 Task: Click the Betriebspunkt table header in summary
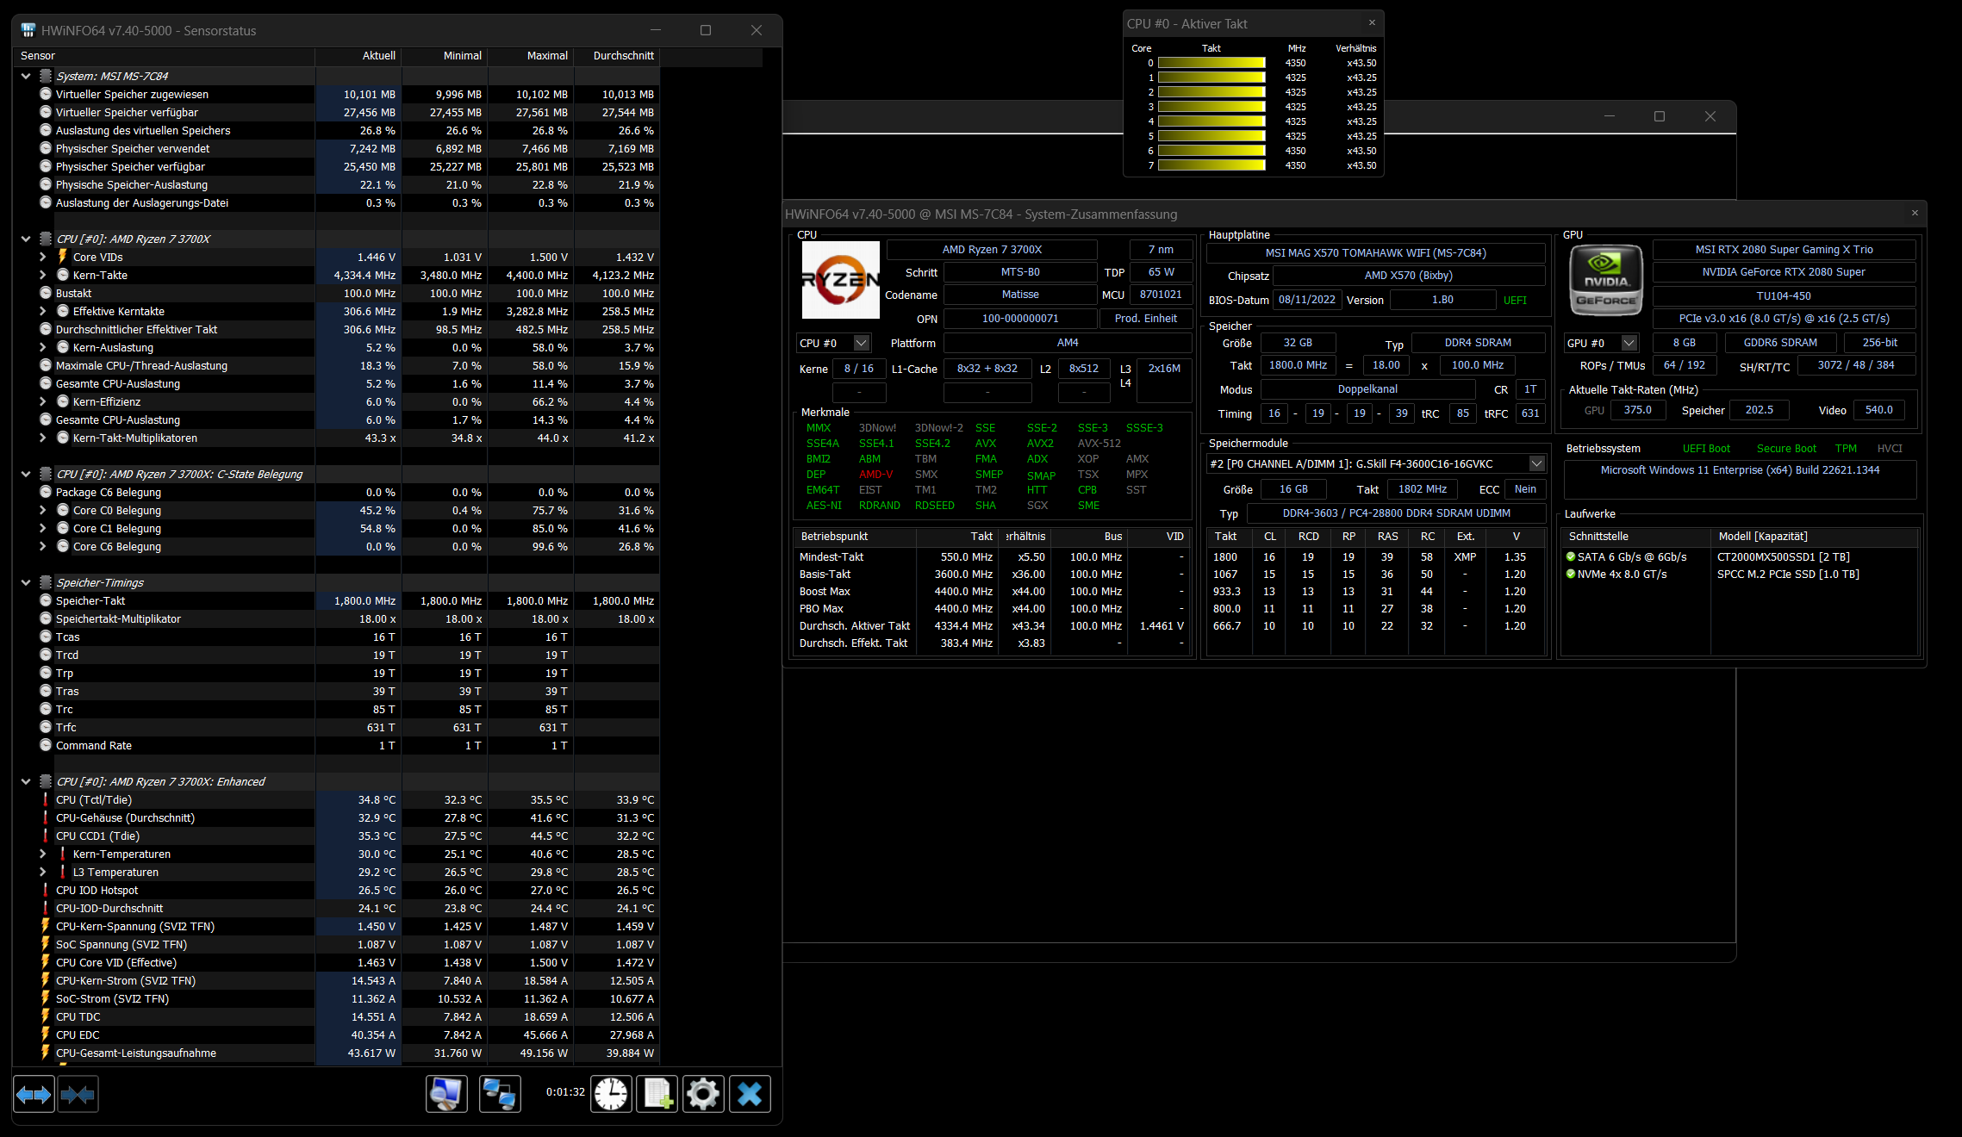click(855, 537)
